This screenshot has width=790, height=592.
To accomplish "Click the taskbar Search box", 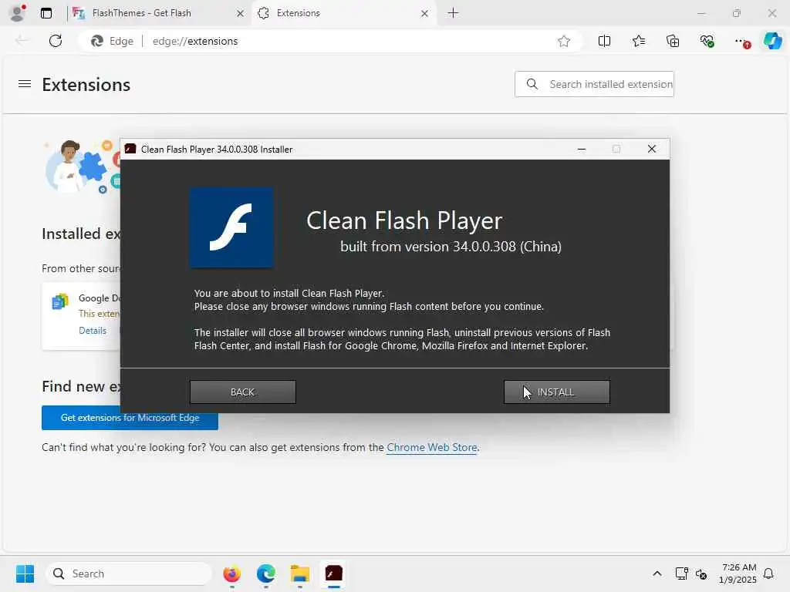I will (129, 573).
